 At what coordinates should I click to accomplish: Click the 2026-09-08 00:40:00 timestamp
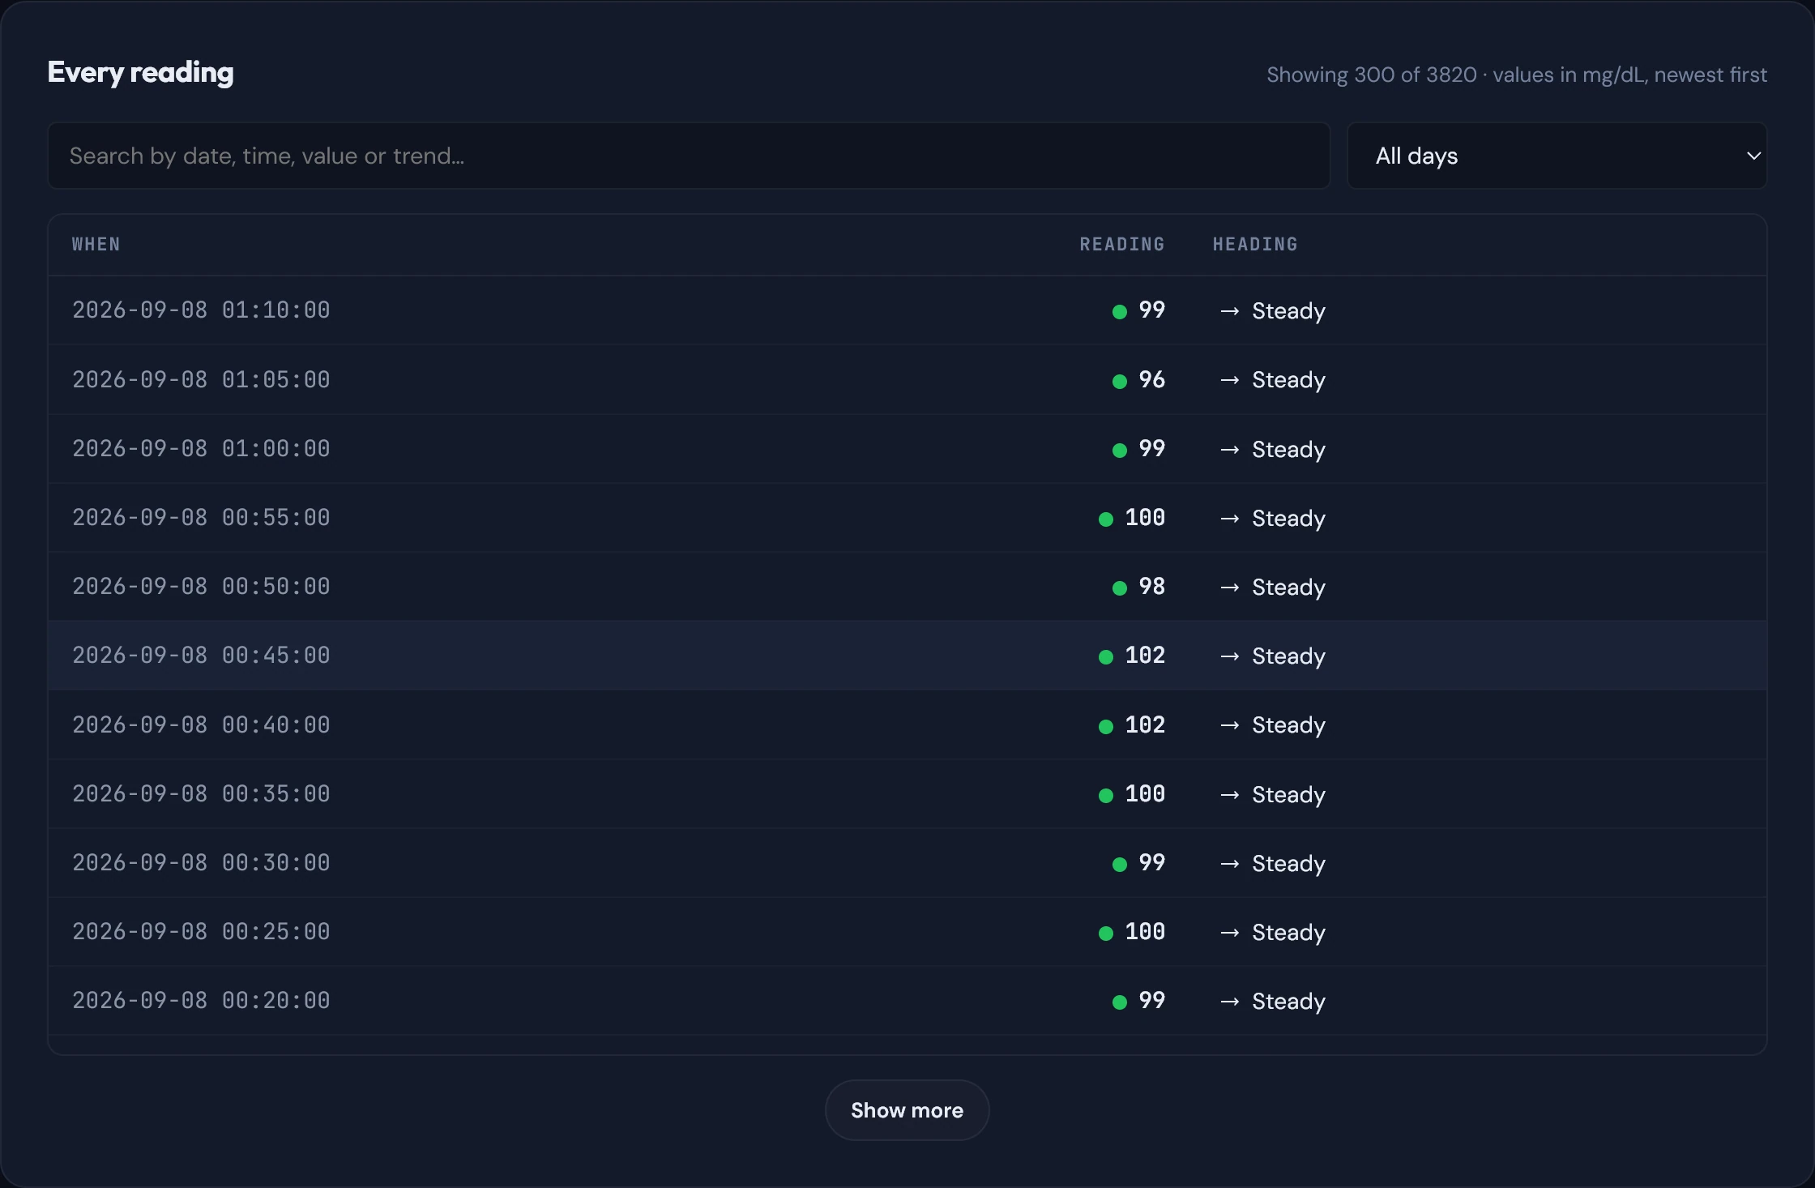coord(201,725)
